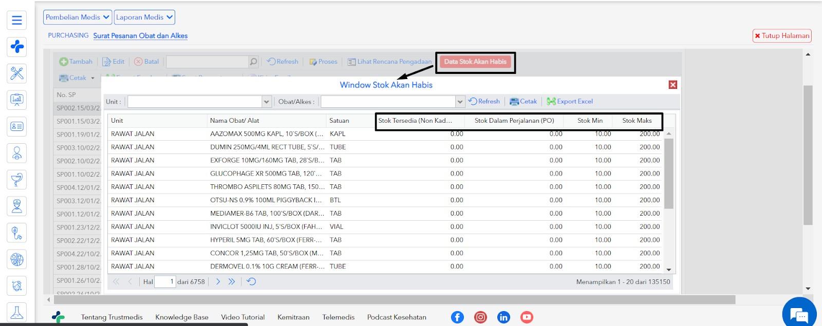The image size is (822, 326).
Task: Open the YouTube social icon
Action: coord(527,317)
